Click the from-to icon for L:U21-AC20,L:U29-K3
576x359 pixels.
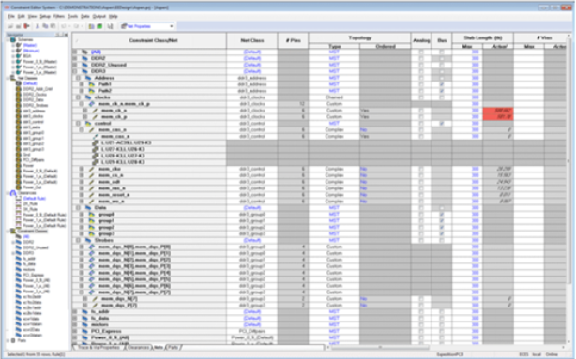click(x=95, y=142)
